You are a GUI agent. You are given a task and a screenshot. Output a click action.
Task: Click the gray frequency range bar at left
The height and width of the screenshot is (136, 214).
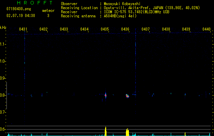click(x=6, y=96)
